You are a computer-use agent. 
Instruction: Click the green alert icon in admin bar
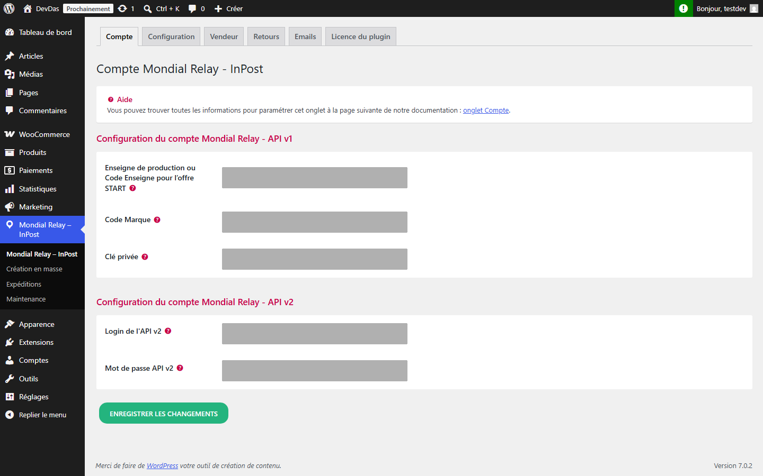coord(684,8)
